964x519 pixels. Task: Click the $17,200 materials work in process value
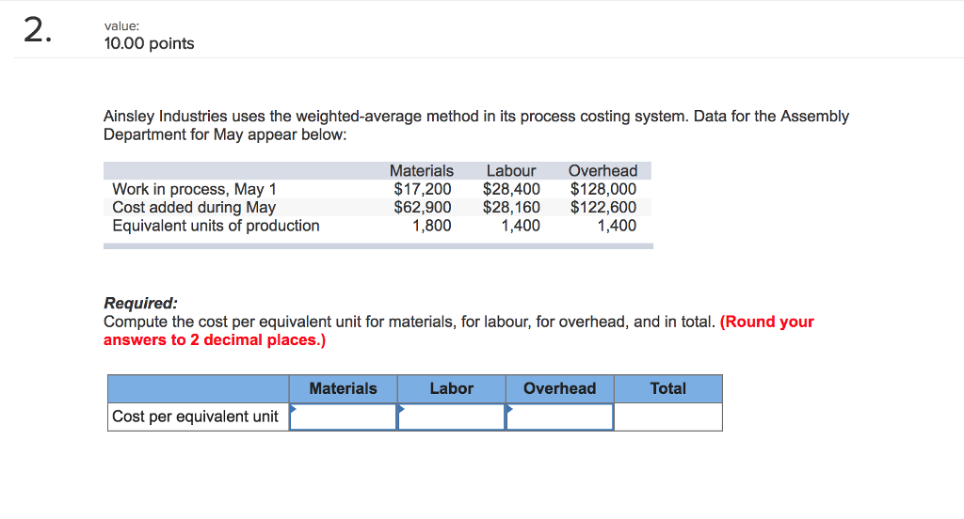click(x=423, y=189)
